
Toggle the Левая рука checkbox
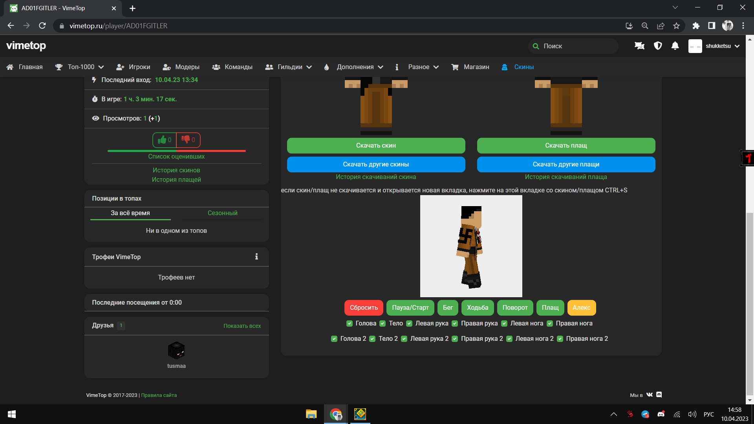point(409,323)
